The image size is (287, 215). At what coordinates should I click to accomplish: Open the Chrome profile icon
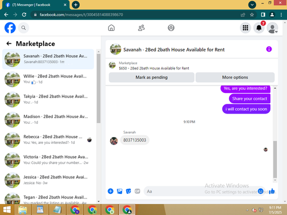(272, 15)
